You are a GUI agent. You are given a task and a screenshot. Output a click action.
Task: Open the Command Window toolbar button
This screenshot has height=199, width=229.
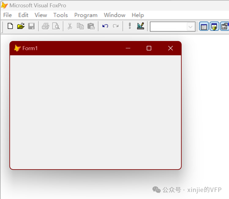[204, 26]
